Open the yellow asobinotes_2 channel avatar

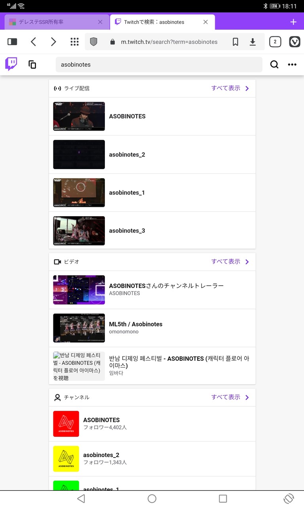66,459
